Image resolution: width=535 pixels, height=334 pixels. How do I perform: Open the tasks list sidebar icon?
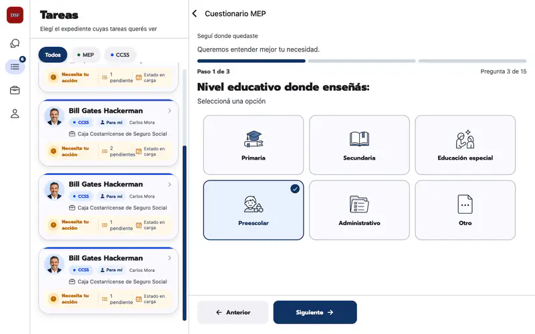(15, 66)
